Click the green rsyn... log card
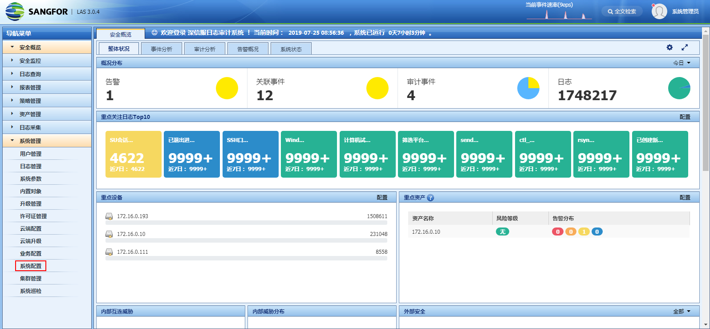 click(601, 154)
